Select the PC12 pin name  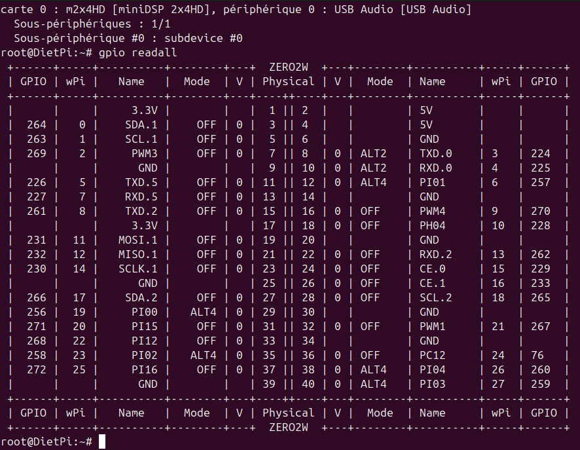point(433,355)
